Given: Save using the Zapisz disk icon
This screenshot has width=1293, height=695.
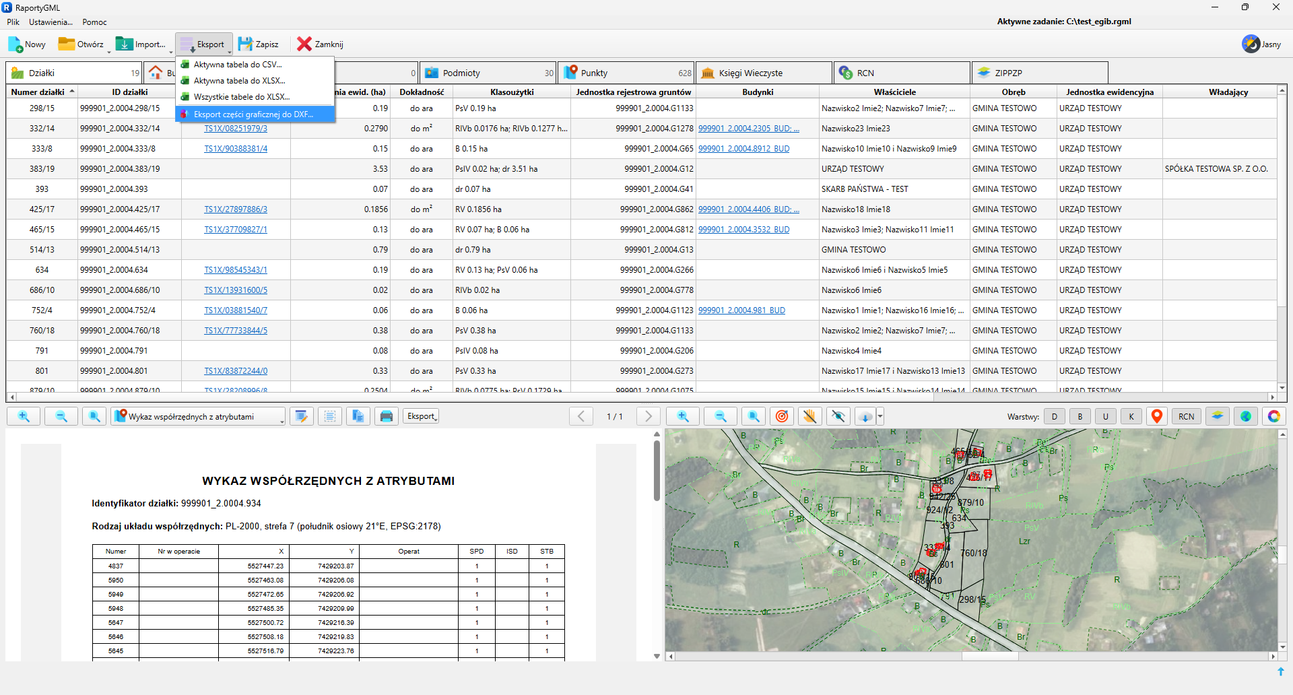Looking at the screenshot, I should pos(245,44).
